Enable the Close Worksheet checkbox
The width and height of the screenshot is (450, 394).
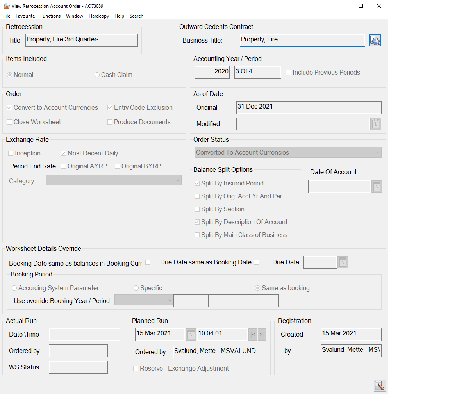click(x=10, y=122)
